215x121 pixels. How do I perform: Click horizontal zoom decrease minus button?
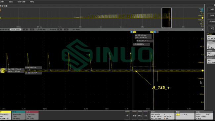(32, 29)
